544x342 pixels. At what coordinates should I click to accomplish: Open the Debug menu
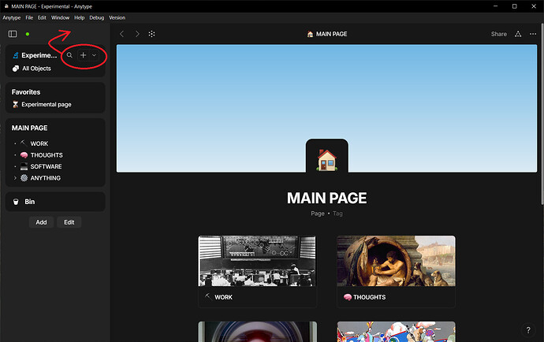[x=96, y=17]
